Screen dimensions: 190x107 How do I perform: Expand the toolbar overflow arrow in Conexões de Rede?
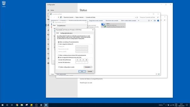(x=139, y=21)
